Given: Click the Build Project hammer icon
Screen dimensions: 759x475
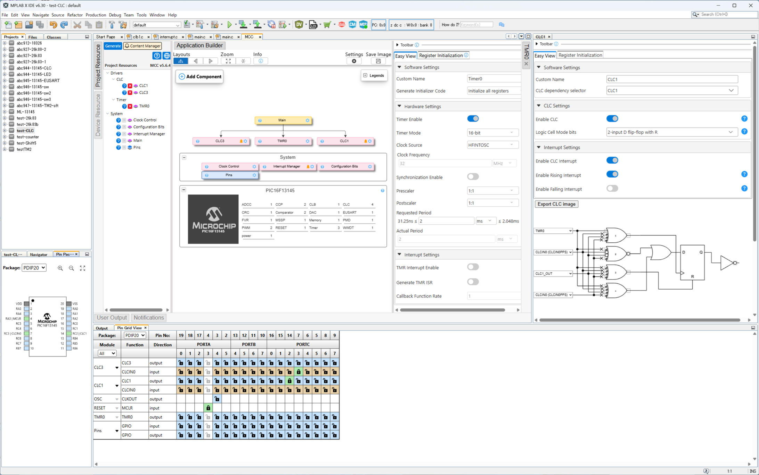Looking at the screenshot, I should pos(112,25).
